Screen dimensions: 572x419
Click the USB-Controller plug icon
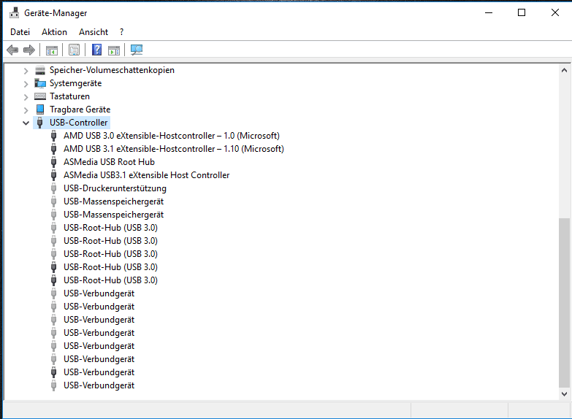(x=40, y=123)
